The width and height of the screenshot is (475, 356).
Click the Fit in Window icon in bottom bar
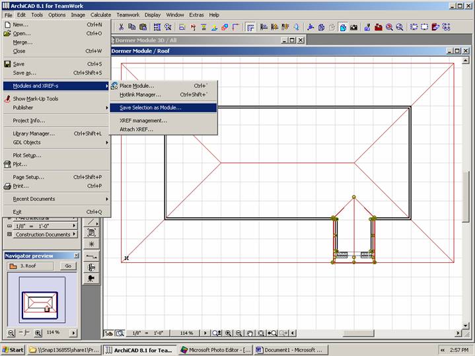(x=261, y=334)
